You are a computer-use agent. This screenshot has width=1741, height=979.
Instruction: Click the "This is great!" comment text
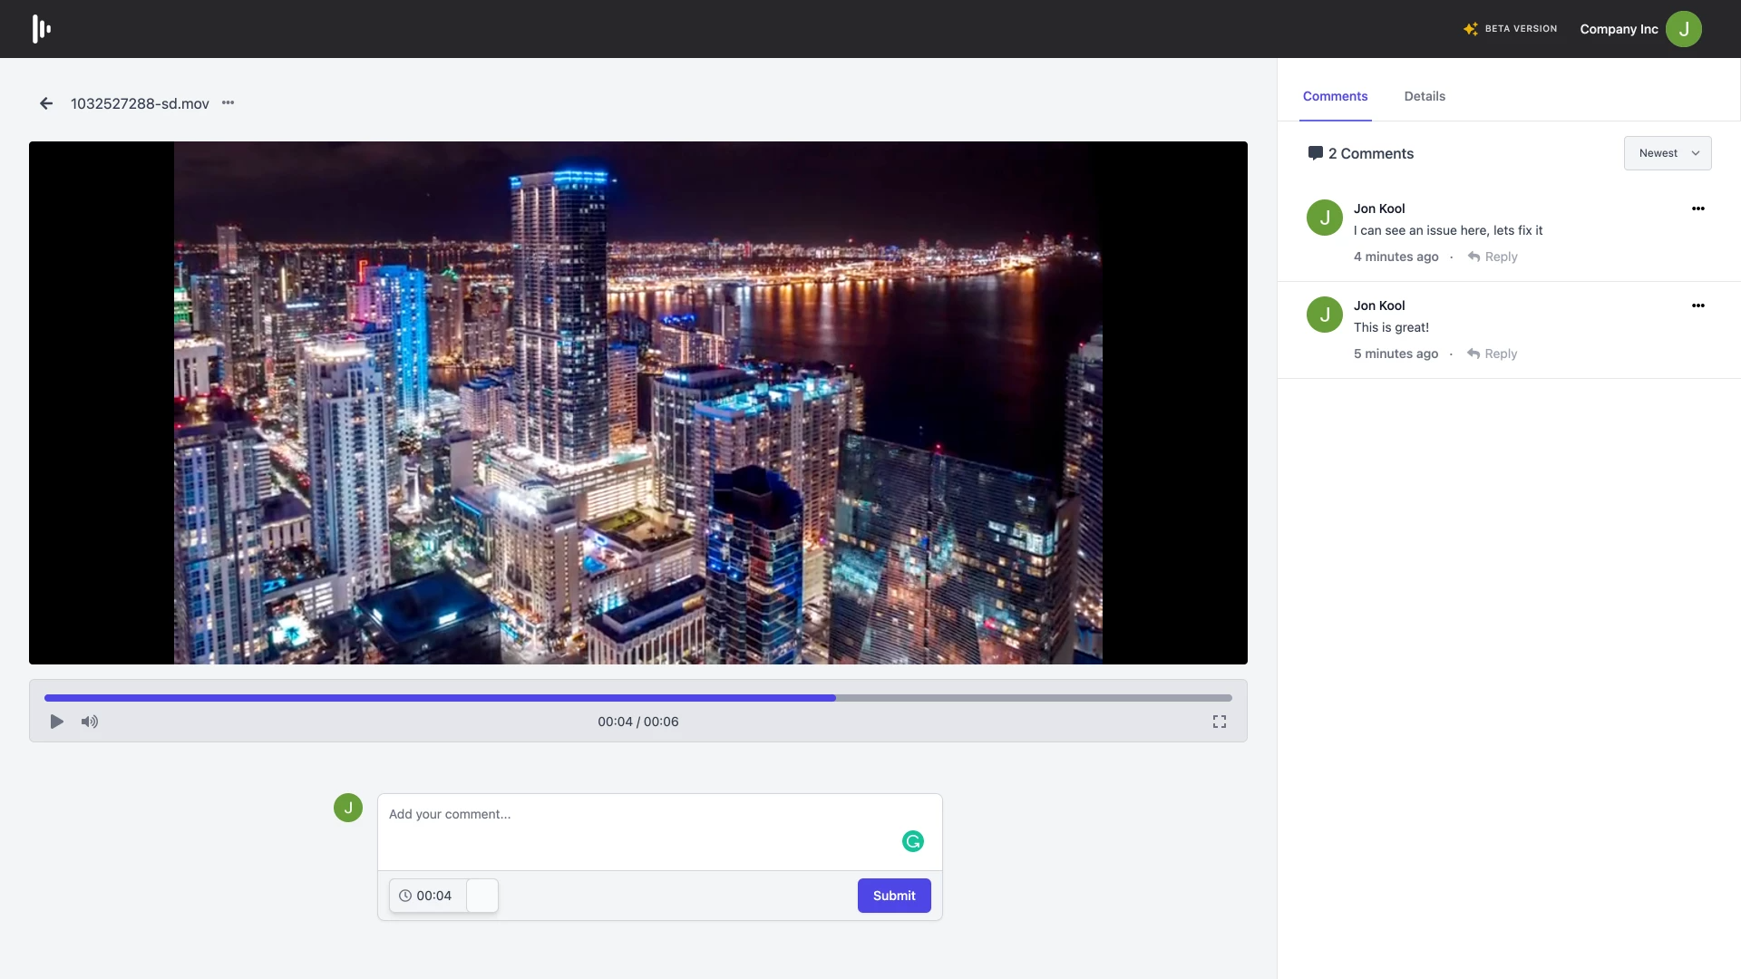point(1391,327)
